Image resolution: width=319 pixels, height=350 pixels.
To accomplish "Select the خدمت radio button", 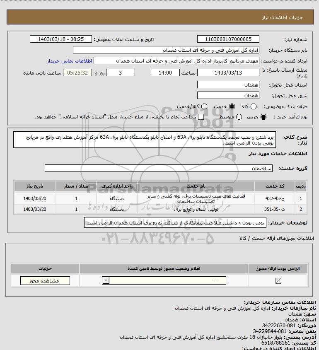I will (x=232, y=107).
